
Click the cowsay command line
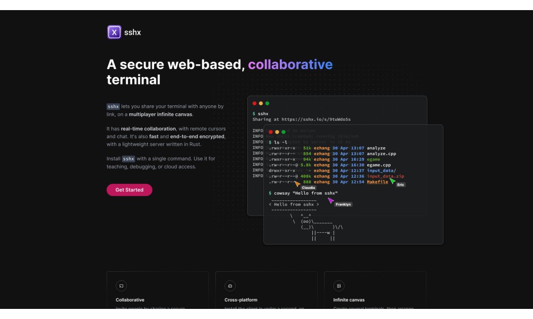(x=303, y=193)
